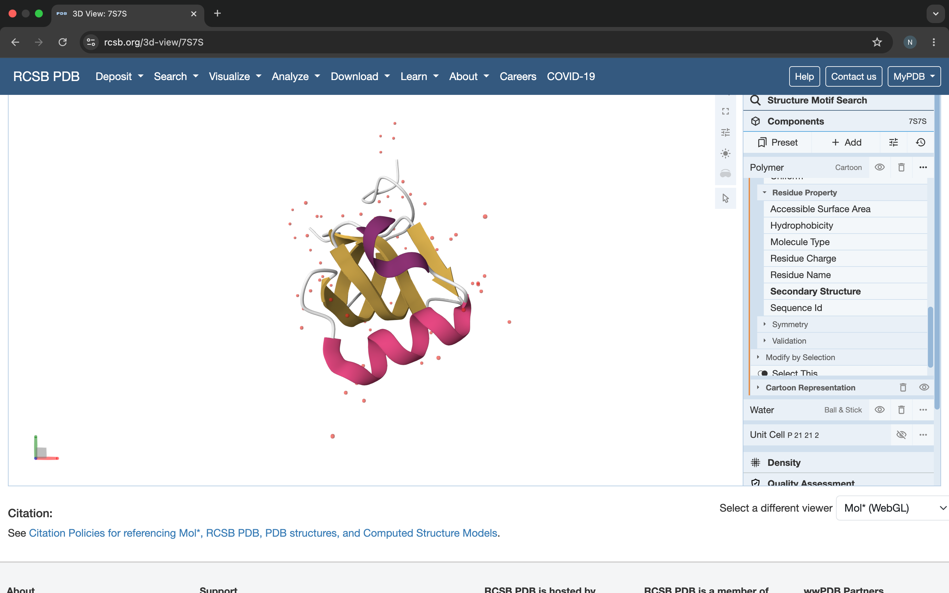Toggle Water visibility eye icon
949x593 pixels.
coord(879,410)
